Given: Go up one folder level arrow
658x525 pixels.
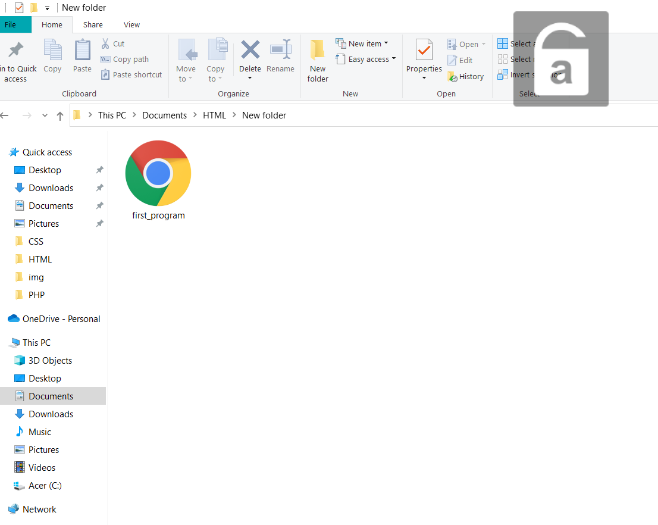Looking at the screenshot, I should click(60, 115).
